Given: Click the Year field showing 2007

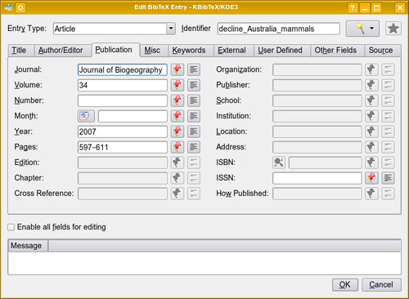Looking at the screenshot, I should tap(123, 132).
